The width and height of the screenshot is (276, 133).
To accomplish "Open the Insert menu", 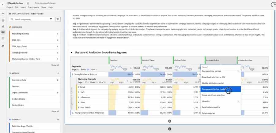I will coord(23,7).
